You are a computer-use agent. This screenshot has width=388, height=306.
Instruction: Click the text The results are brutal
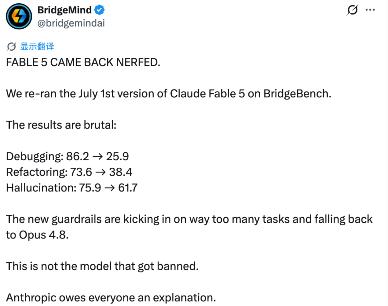61,125
